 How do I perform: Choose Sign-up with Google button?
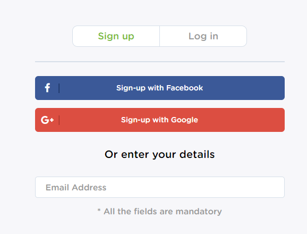click(160, 120)
